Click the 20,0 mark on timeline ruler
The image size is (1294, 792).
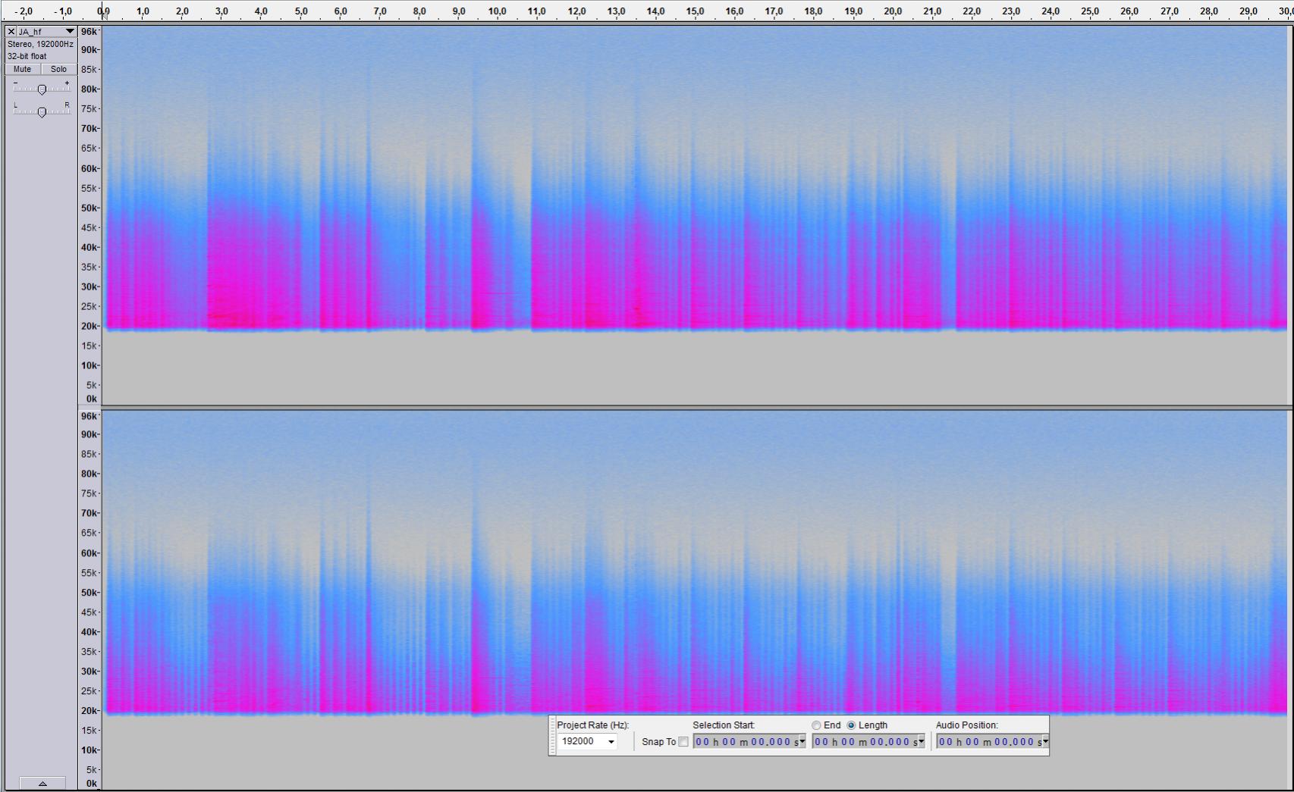893,11
